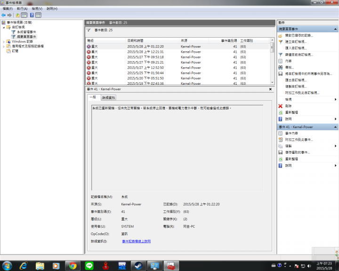Open Chrome from the taskbar
Screen dimensions: 339x271
click(73, 266)
